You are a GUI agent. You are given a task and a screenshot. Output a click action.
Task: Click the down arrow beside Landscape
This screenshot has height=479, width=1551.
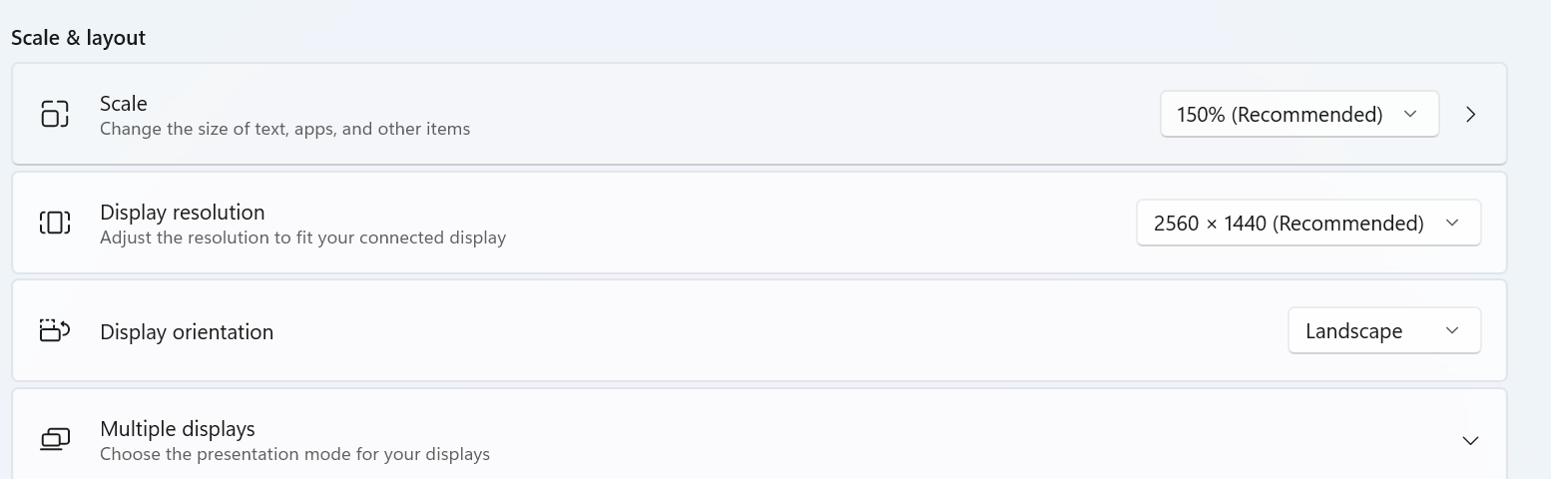(1452, 331)
